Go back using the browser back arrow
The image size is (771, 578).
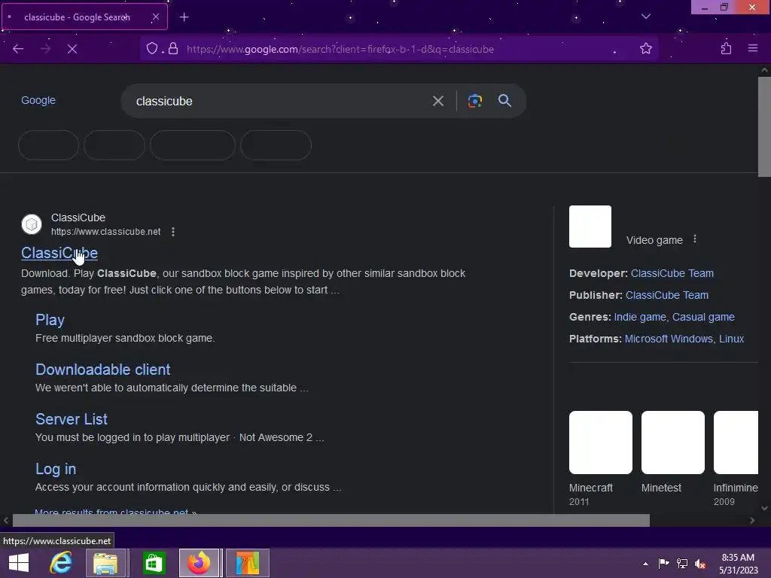point(18,49)
